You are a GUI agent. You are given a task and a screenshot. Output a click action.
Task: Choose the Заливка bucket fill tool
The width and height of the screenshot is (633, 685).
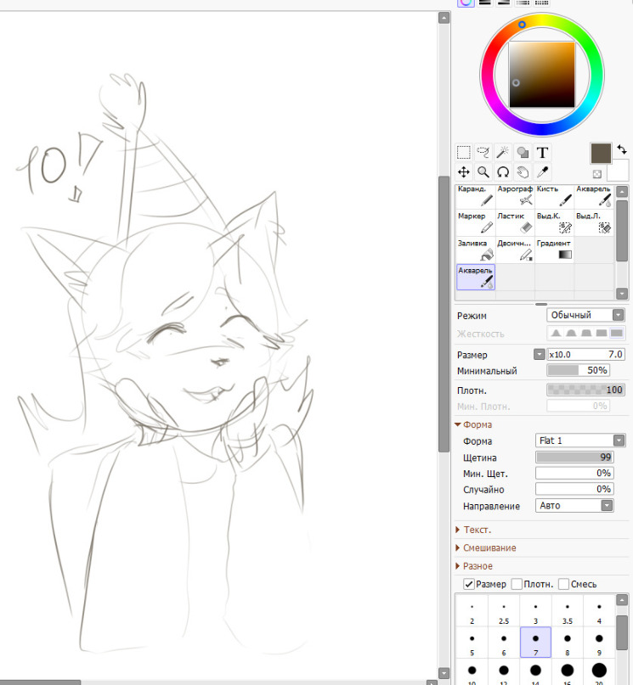point(476,249)
